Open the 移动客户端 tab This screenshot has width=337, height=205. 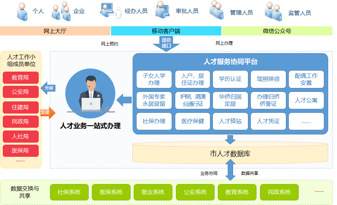click(166, 31)
